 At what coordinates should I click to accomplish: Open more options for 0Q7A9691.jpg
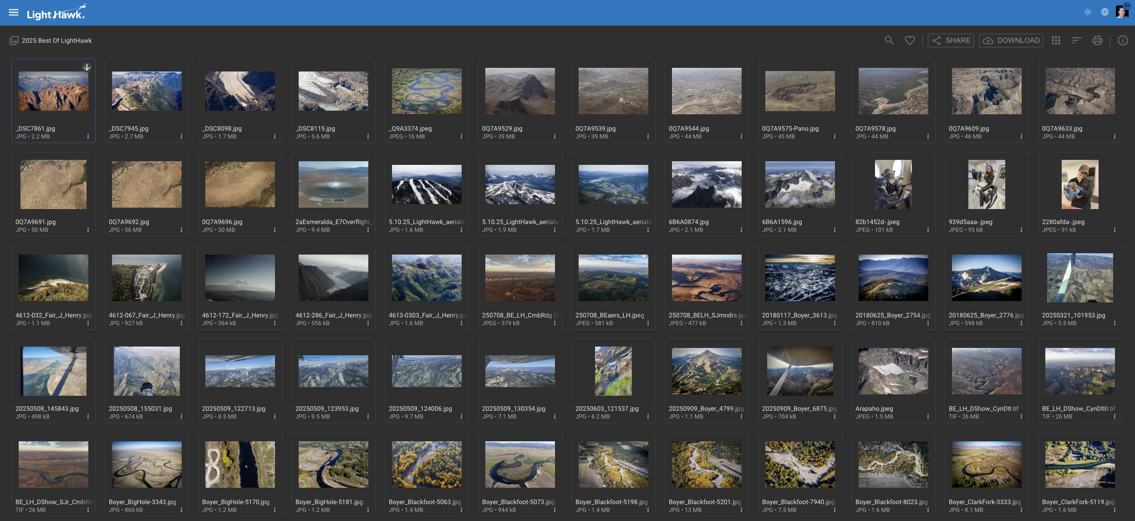(88, 230)
